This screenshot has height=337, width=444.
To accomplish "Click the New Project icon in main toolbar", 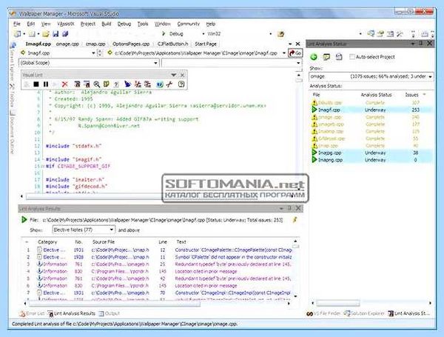I will (x=18, y=34).
